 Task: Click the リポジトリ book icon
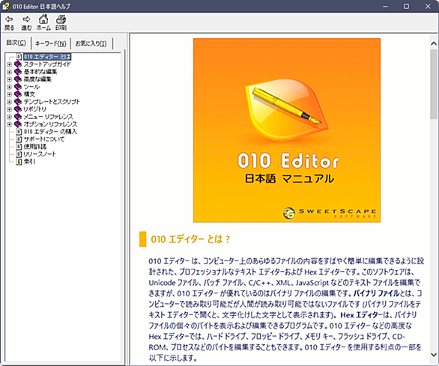click(x=18, y=109)
